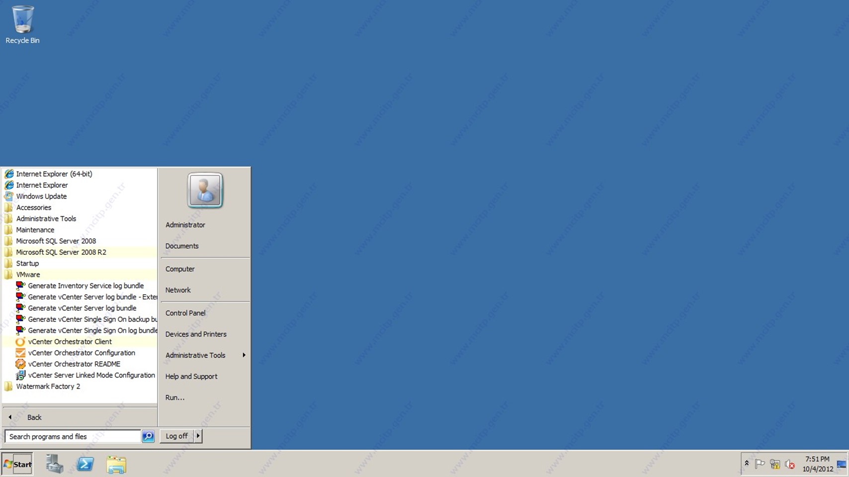The height and width of the screenshot is (477, 849).
Task: Click the Administrator user picture
Action: click(205, 190)
